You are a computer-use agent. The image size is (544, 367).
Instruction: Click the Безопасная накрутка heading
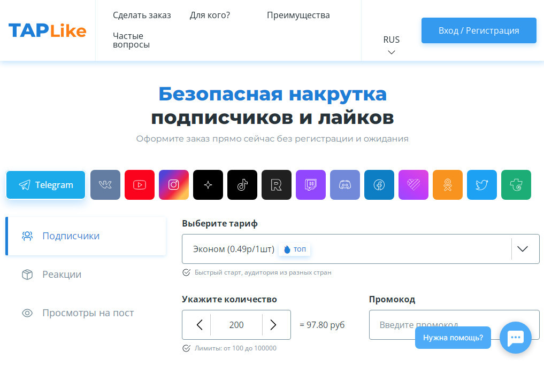[x=273, y=94]
